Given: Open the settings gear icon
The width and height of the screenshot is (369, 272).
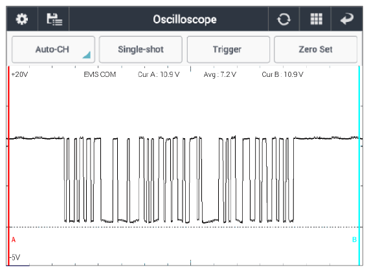Looking at the screenshot, I should tap(22, 19).
